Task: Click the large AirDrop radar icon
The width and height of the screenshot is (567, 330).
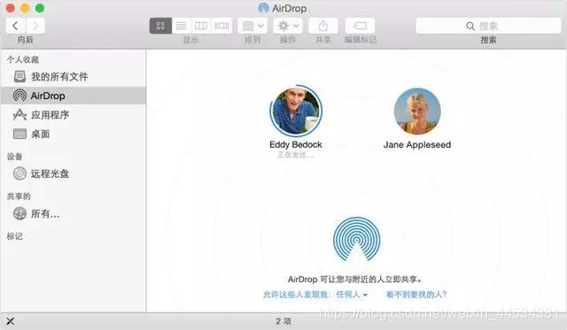Action: 356,239
